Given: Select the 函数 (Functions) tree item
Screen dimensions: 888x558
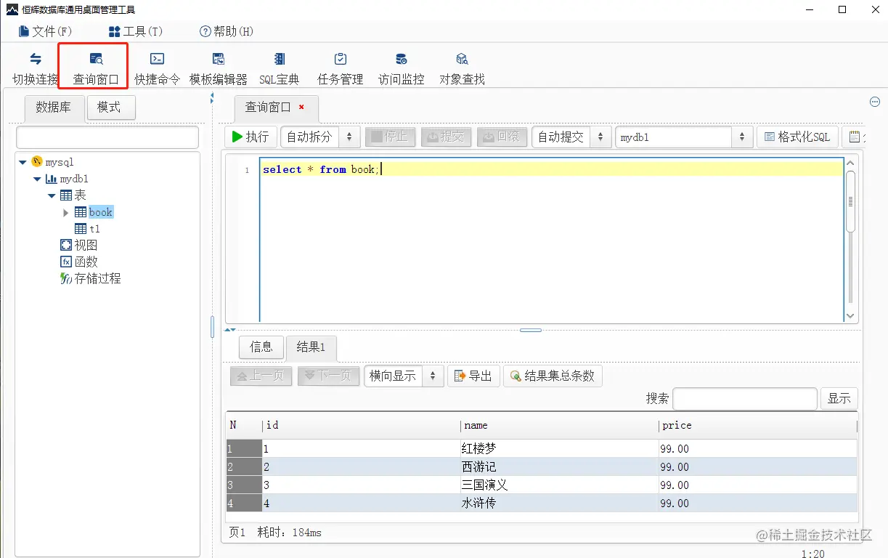Looking at the screenshot, I should (86, 262).
